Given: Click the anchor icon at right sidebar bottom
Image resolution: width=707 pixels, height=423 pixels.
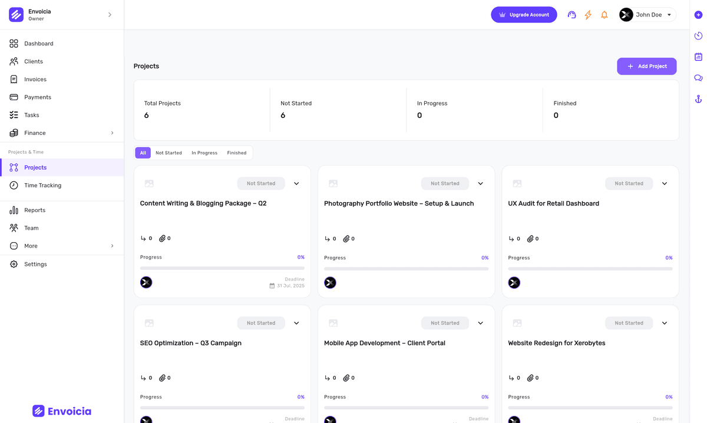Looking at the screenshot, I should click(698, 98).
